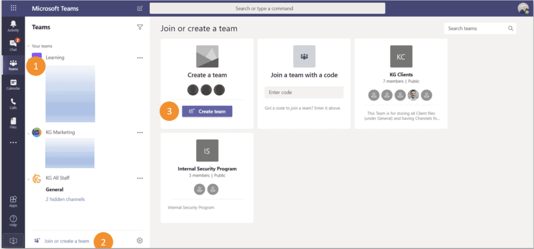The height and width of the screenshot is (249, 534).
Task: Click the 7 members | Public text
Action: [x=401, y=81]
